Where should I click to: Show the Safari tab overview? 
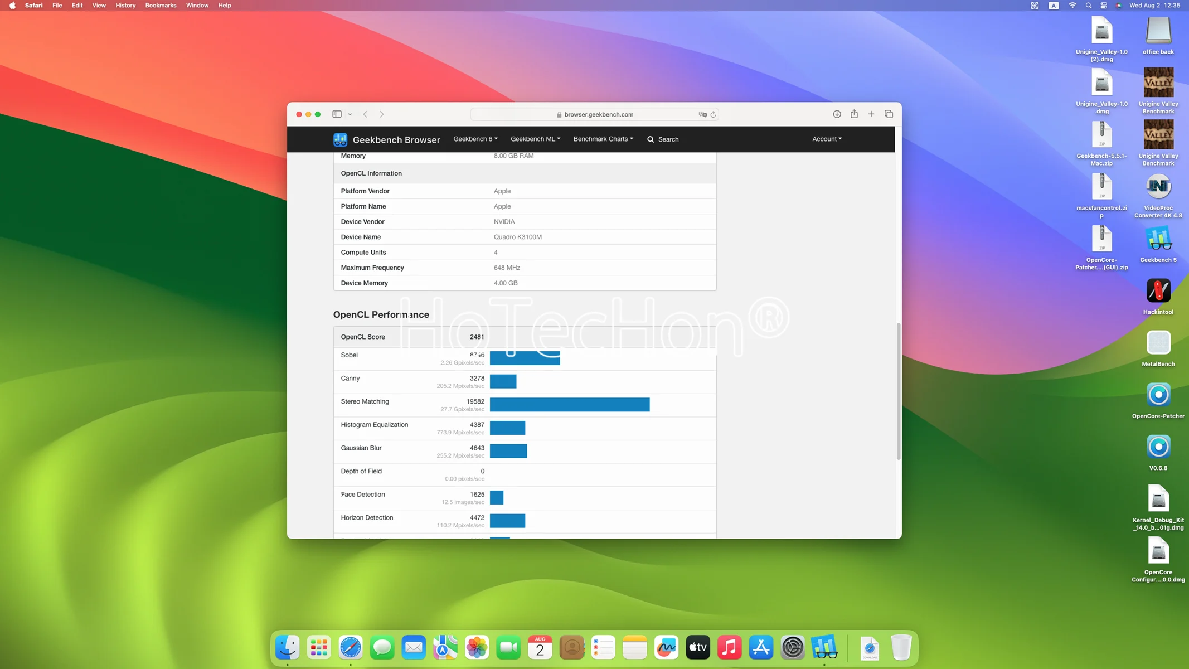pos(889,114)
